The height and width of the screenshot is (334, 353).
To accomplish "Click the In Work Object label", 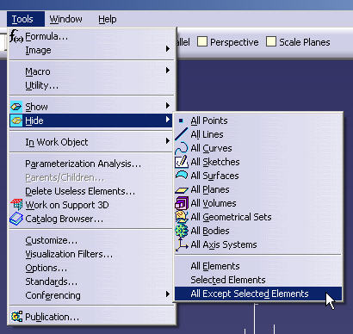I will coord(57,142).
